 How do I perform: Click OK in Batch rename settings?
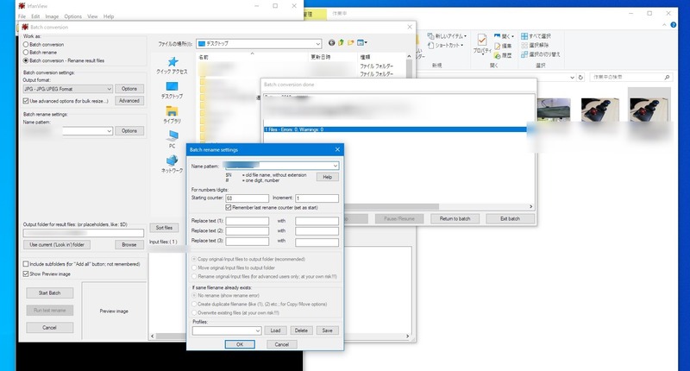(x=240, y=344)
